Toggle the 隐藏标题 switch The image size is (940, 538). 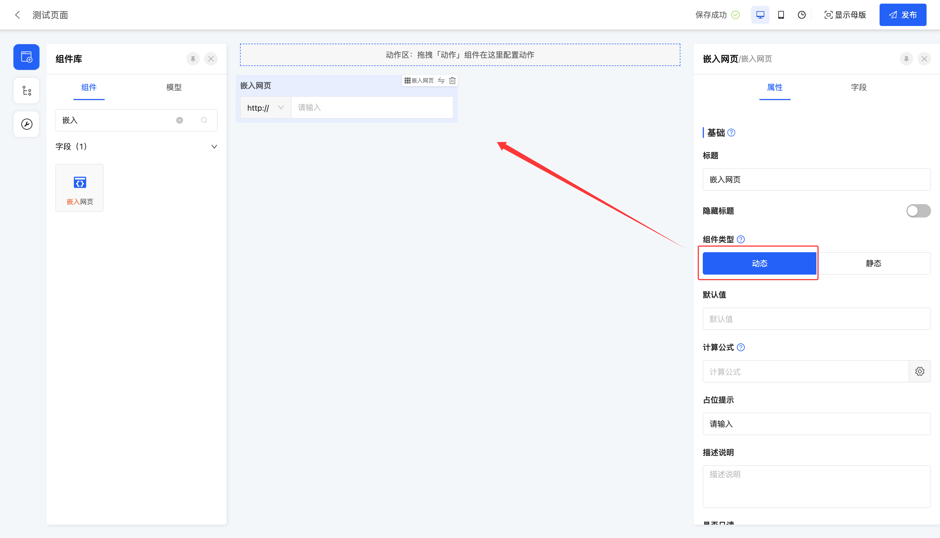pos(918,211)
